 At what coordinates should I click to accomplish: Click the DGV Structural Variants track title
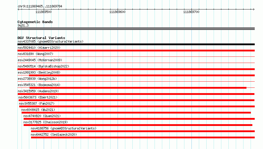(x=41, y=38)
